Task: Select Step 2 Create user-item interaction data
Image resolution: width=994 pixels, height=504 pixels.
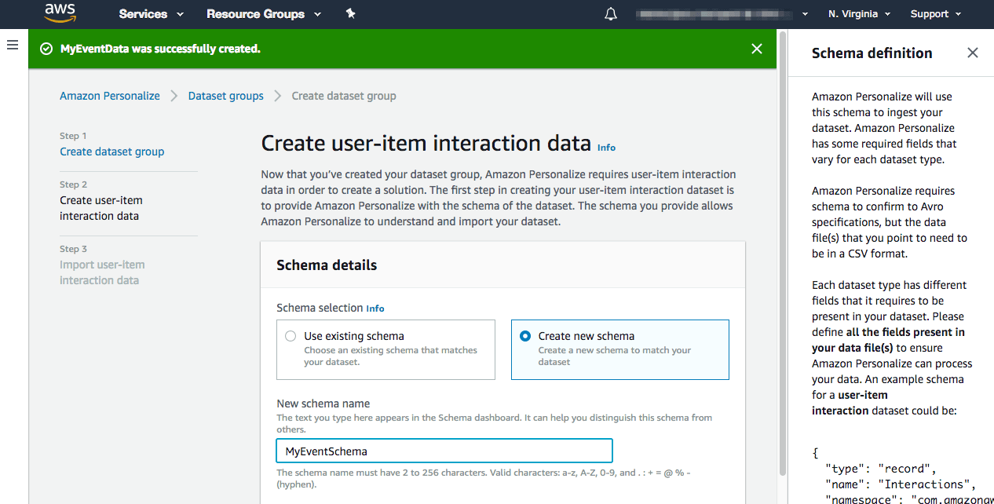Action: pyautogui.click(x=100, y=208)
